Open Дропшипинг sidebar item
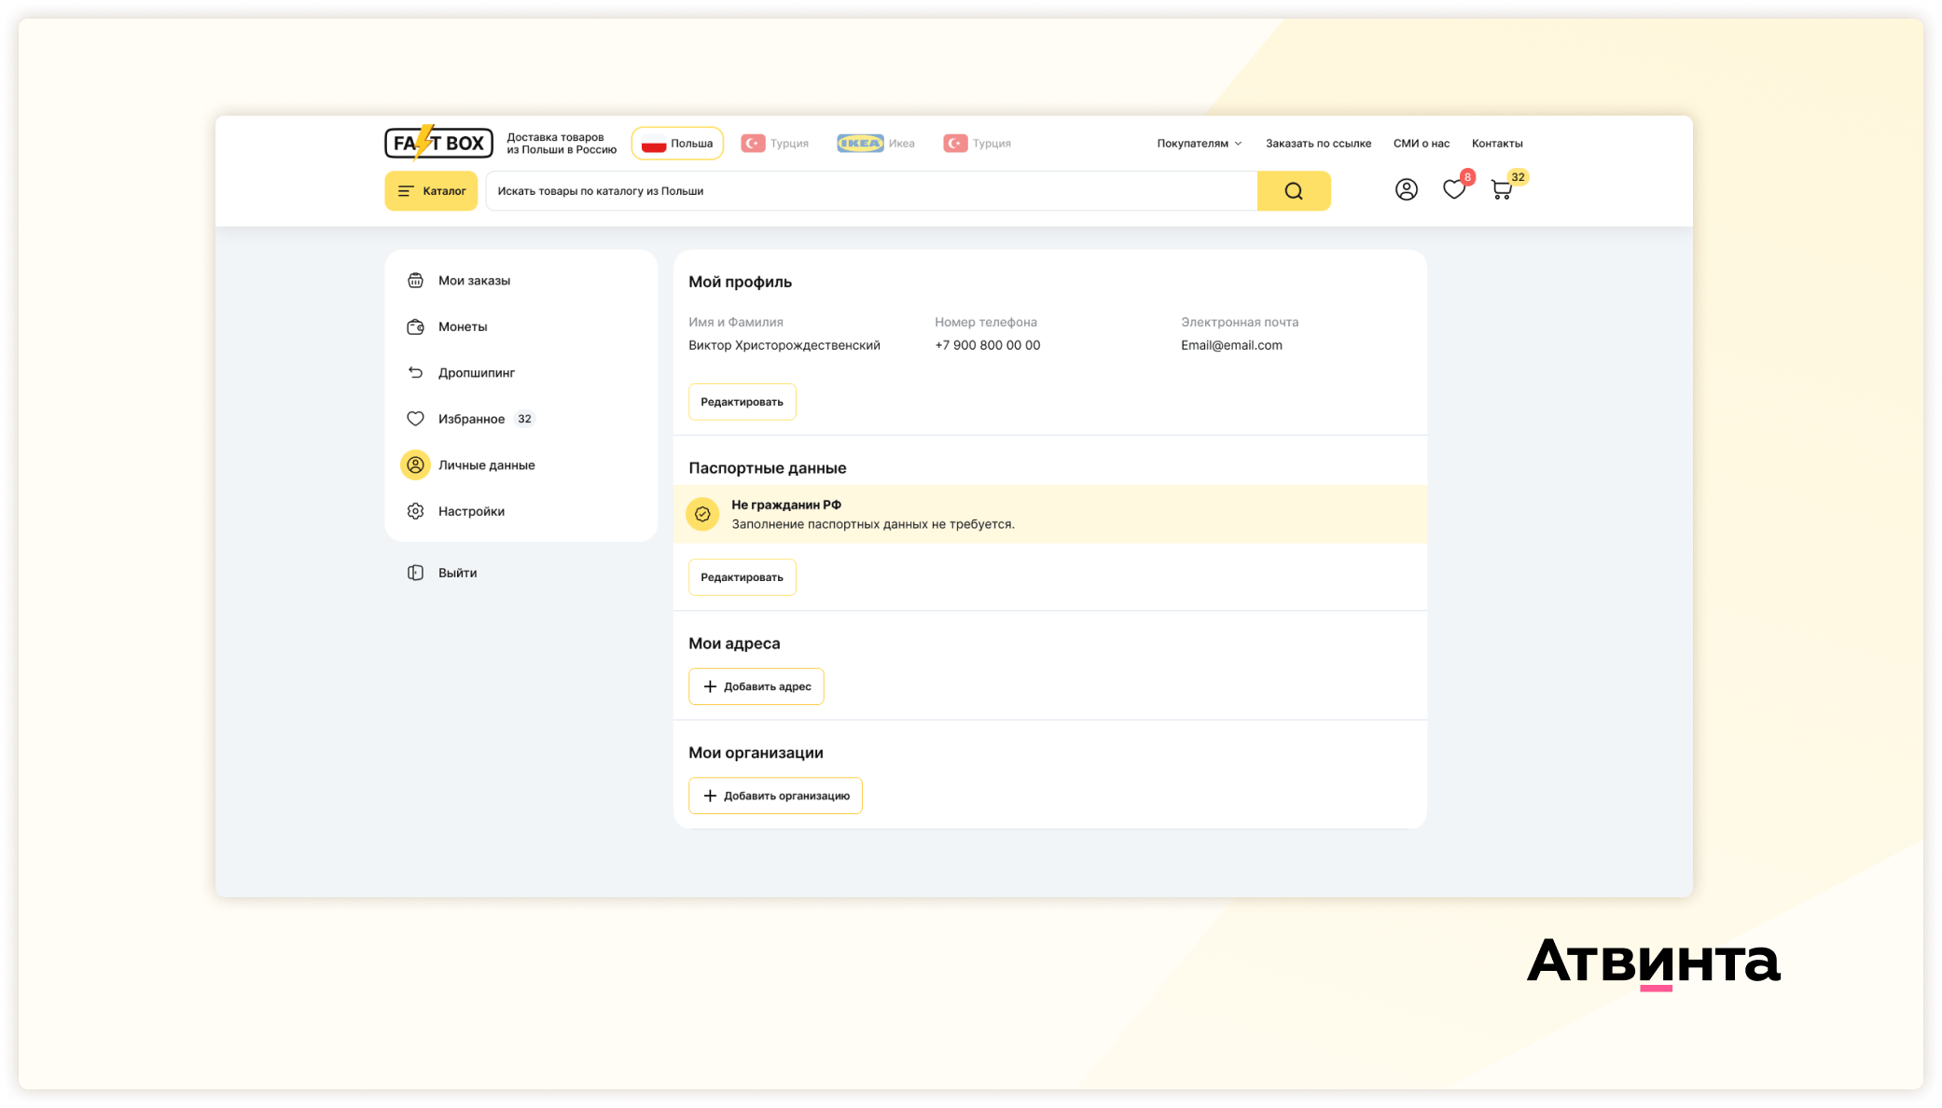This screenshot has height=1108, width=1942. (x=476, y=373)
